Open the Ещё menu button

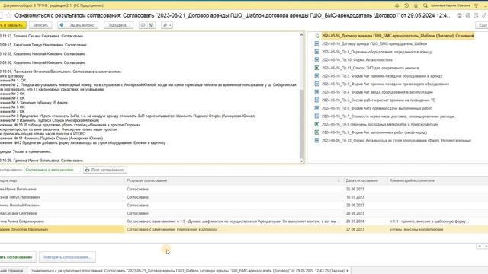click(482, 25)
